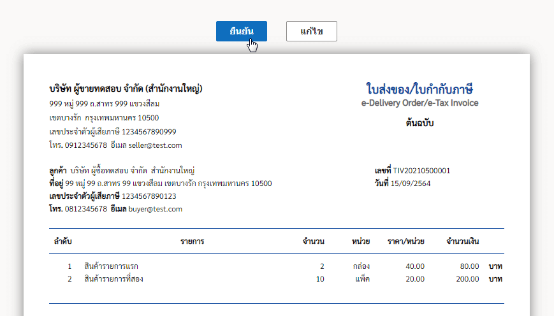Click the blue ยืนยัน confirm button
Image resolution: width=554 pixels, height=316 pixels.
tap(242, 31)
